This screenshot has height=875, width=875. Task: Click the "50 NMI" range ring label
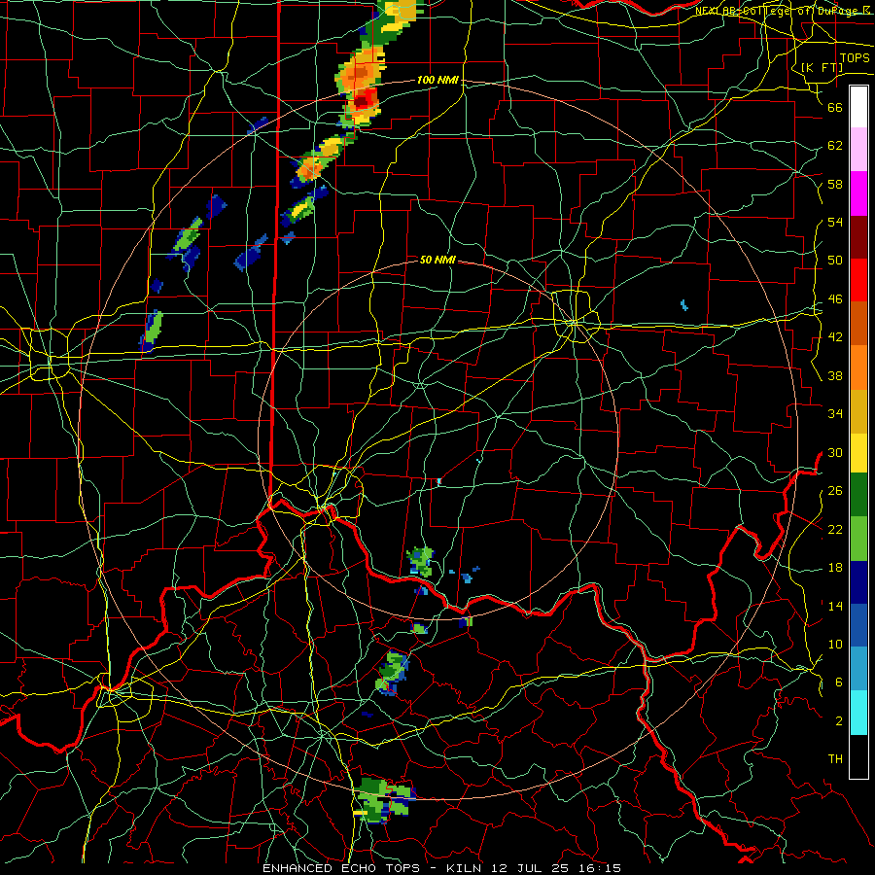coord(437,260)
